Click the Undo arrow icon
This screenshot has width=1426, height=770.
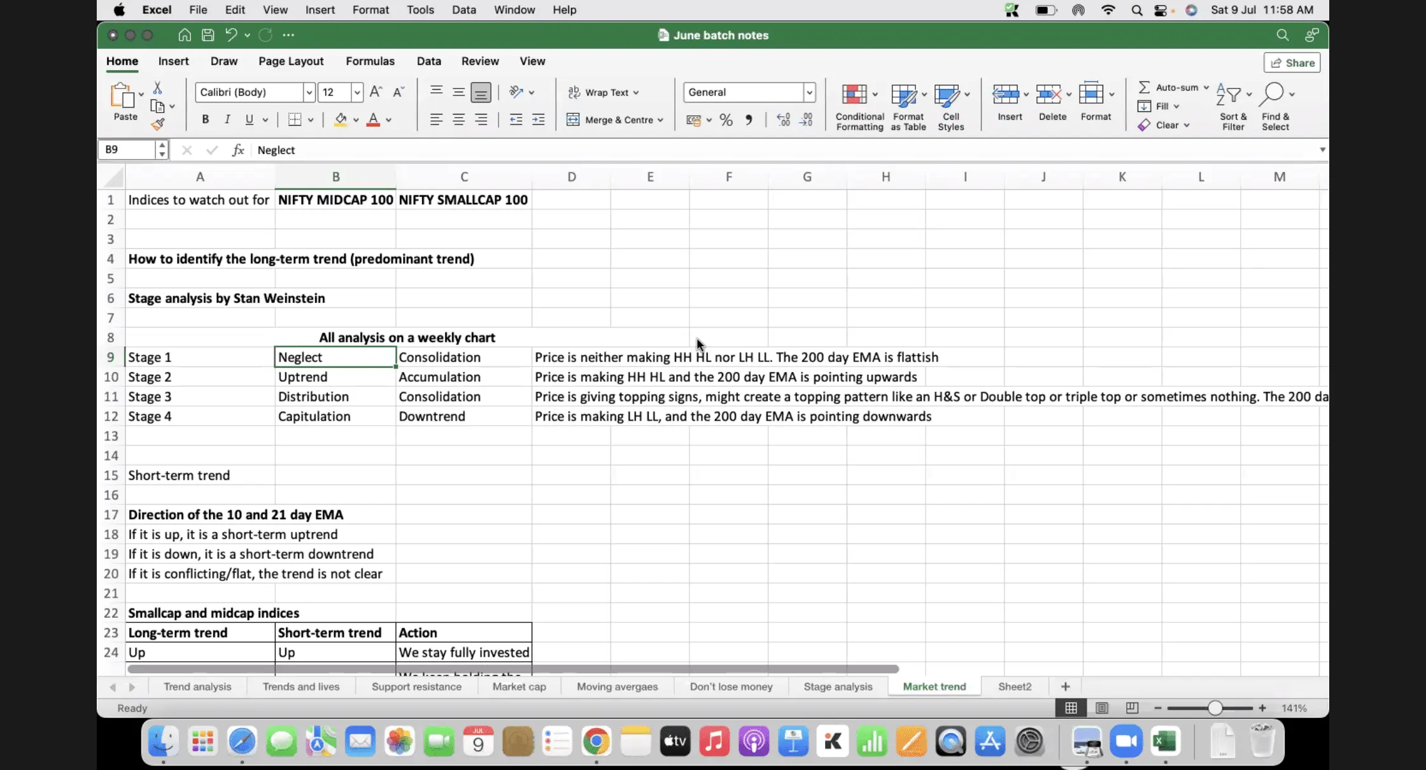coord(231,35)
